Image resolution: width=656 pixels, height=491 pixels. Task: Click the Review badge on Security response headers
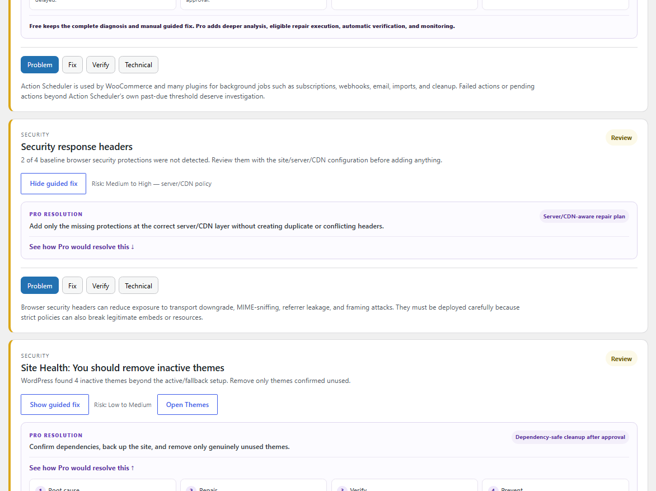(621, 138)
